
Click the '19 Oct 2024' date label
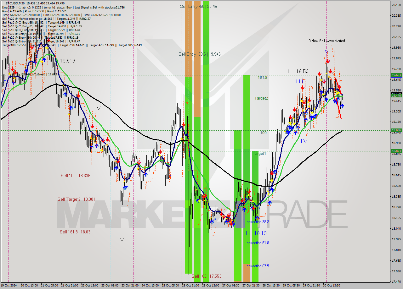pyautogui.click(x=9, y=286)
